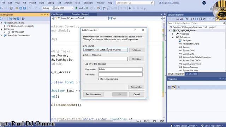Image resolution: width=226 pixels, height=127 pixels.
Task: Open the Extensions menu
Action: click(88, 3)
